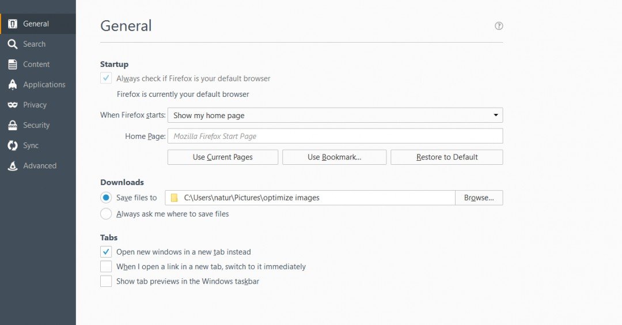Click the Advanced wizard hat icon in sidebar
The image size is (622, 325).
point(12,166)
